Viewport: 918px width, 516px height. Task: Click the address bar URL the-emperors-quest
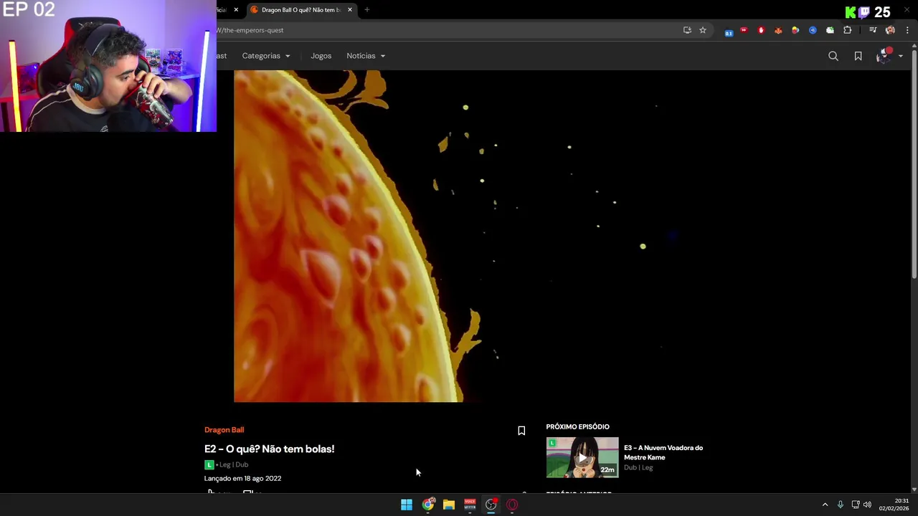(x=253, y=30)
